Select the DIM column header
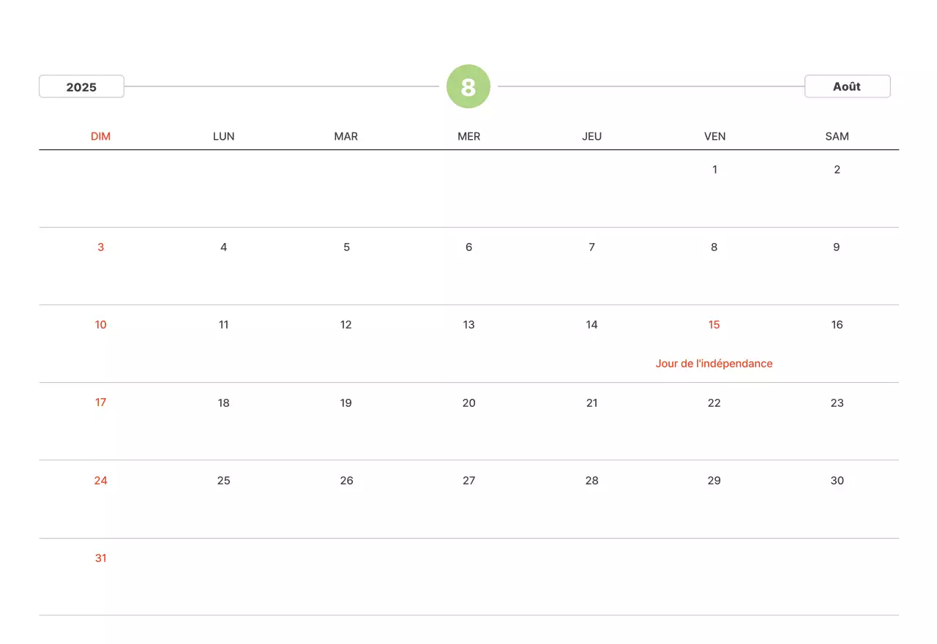The width and height of the screenshot is (937, 644). point(101,136)
